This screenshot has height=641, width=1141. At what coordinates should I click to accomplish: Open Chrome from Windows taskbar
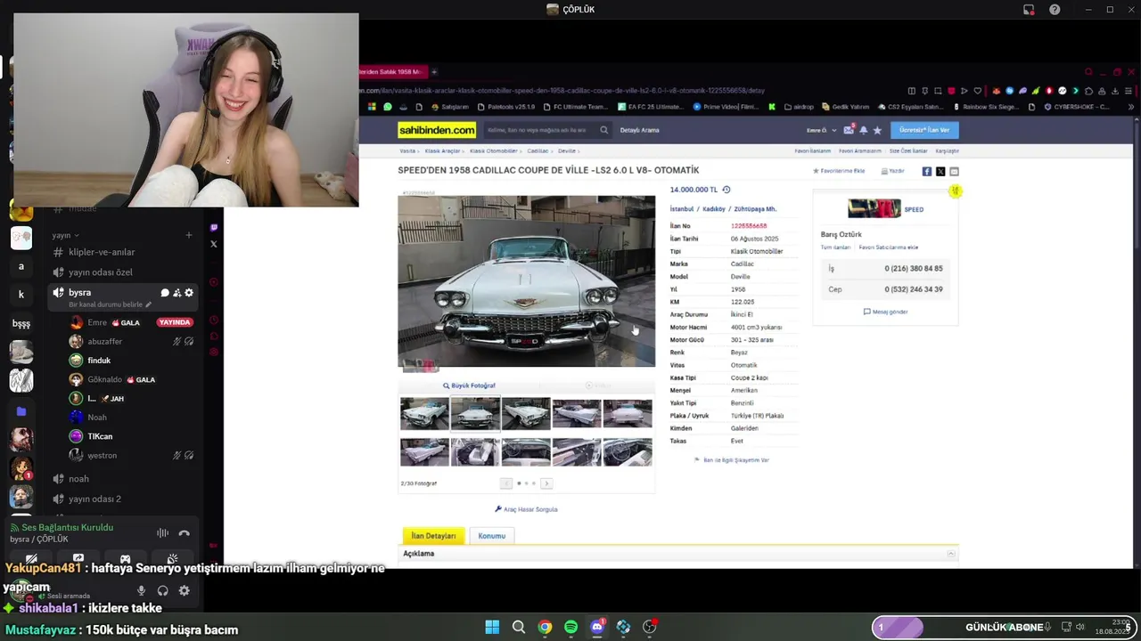(545, 627)
